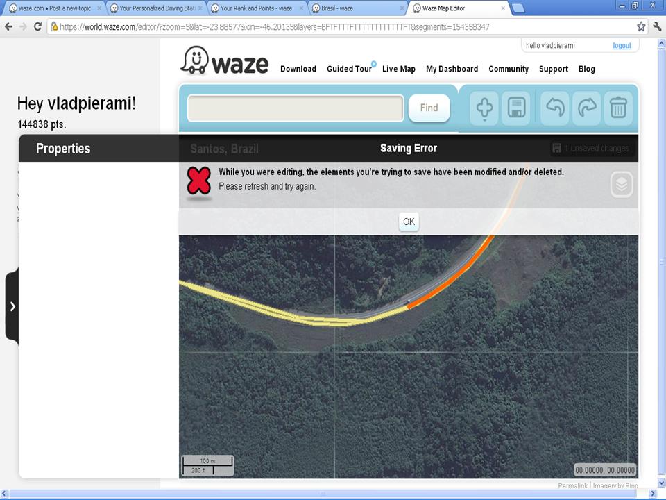Click the save floppy disk icon

point(517,108)
